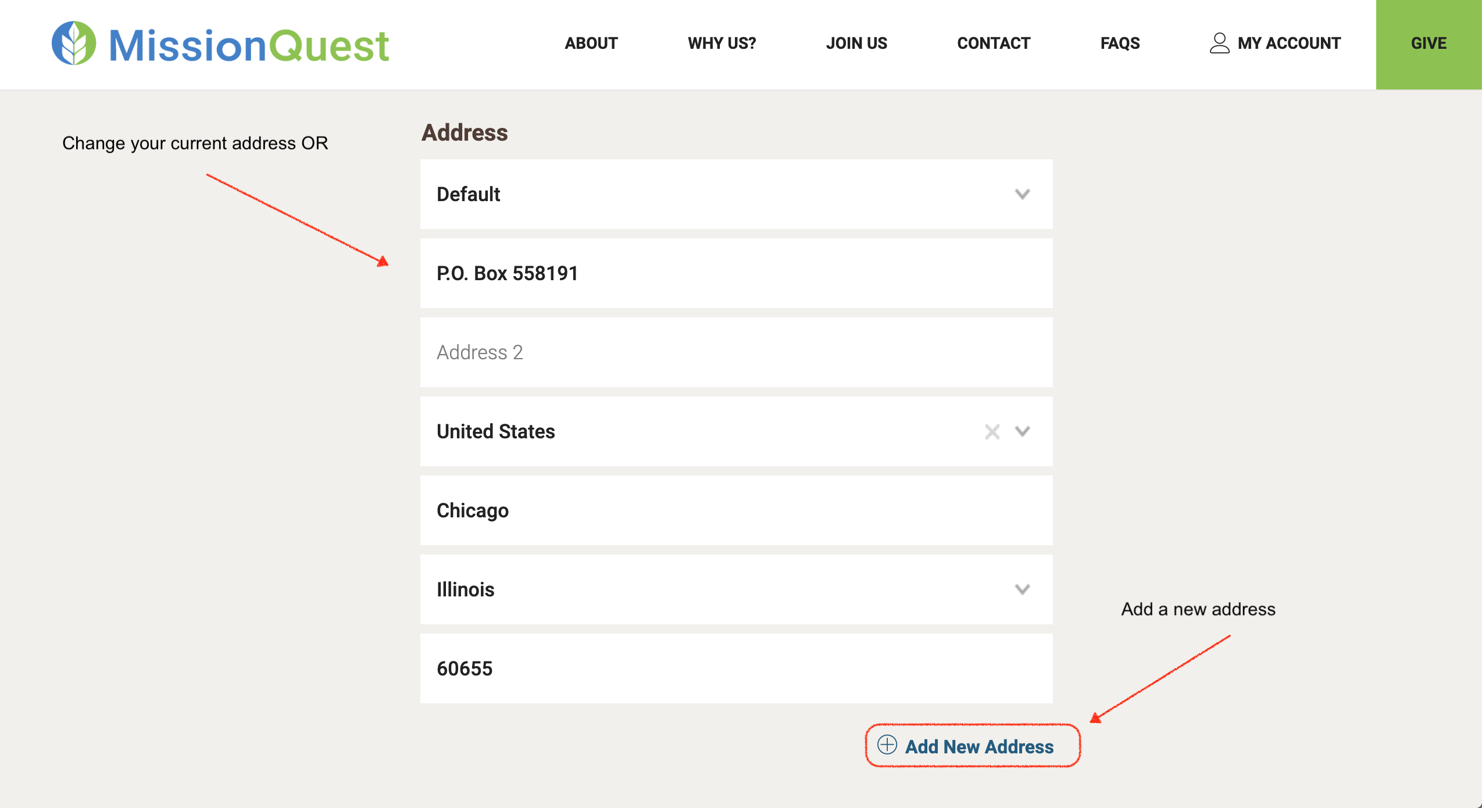Open the About menu item

[591, 43]
